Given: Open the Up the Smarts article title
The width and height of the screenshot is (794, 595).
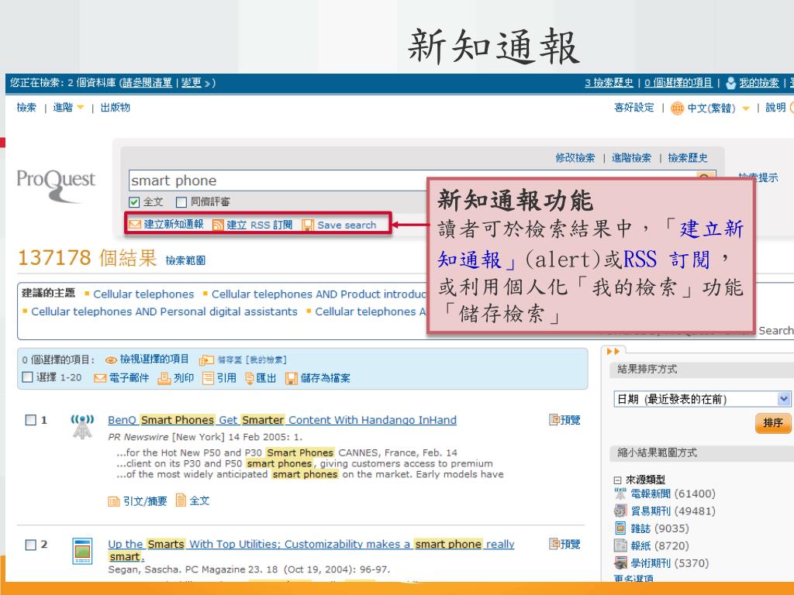Looking at the screenshot, I should [311, 550].
